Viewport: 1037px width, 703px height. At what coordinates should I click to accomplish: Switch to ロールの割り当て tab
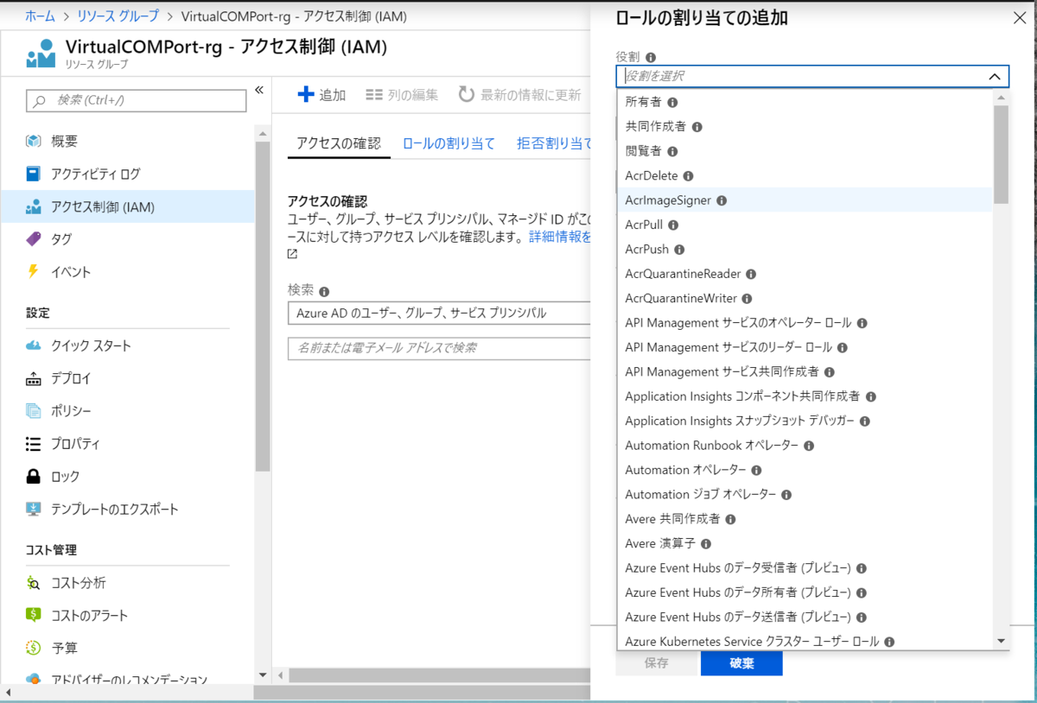(x=449, y=143)
